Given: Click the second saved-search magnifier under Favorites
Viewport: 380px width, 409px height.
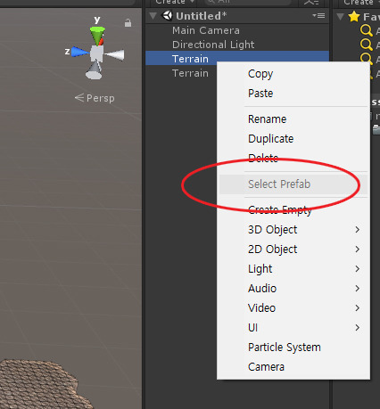Looking at the screenshot, I should click(x=367, y=45).
